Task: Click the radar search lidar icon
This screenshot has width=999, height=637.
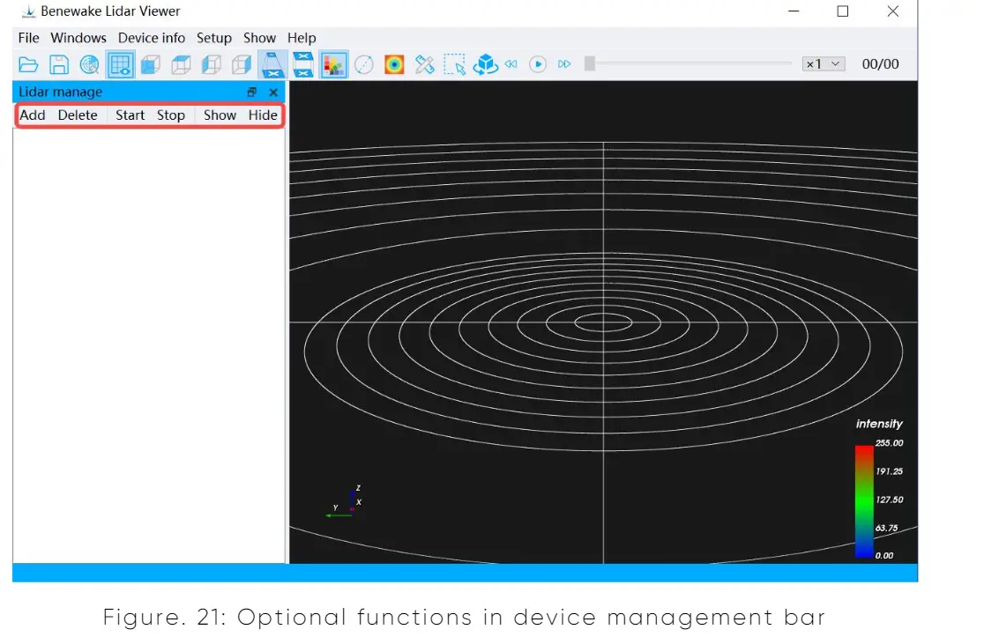Action: (90, 64)
